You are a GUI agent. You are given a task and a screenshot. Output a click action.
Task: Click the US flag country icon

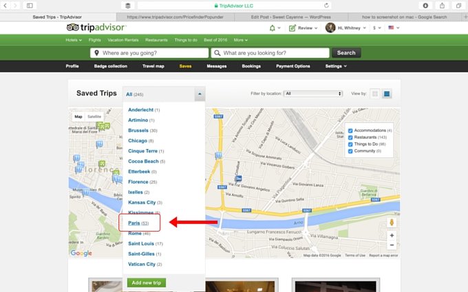391,27
